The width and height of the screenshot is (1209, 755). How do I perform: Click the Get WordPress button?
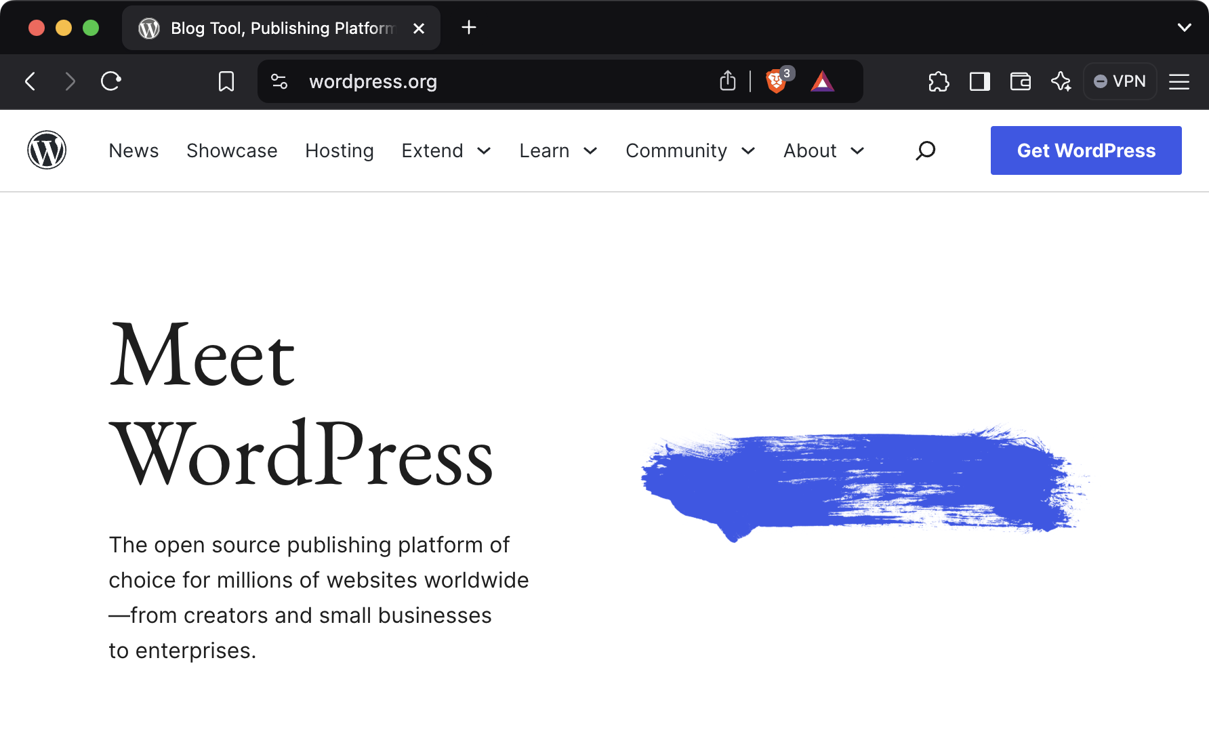point(1086,150)
